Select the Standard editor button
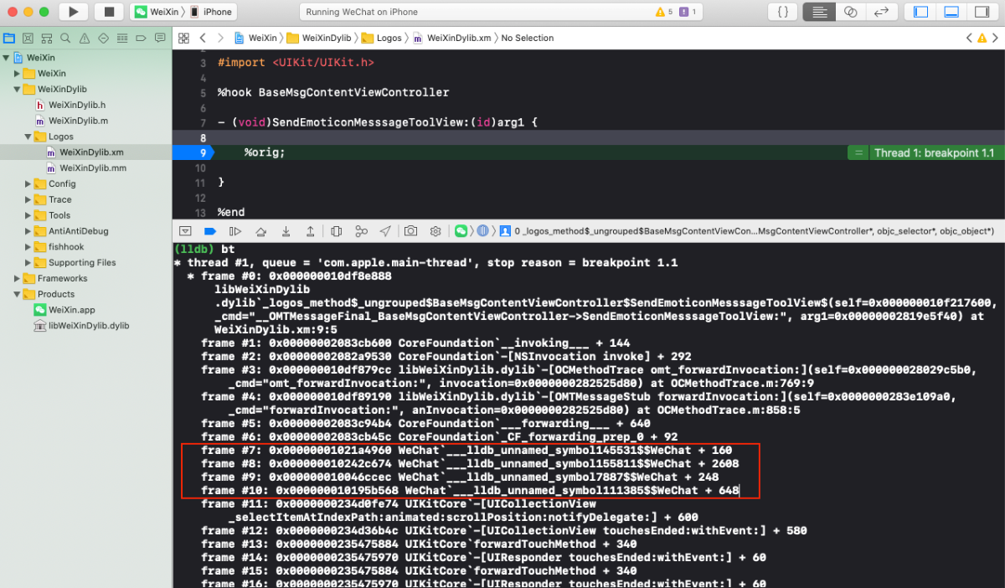 [817, 12]
